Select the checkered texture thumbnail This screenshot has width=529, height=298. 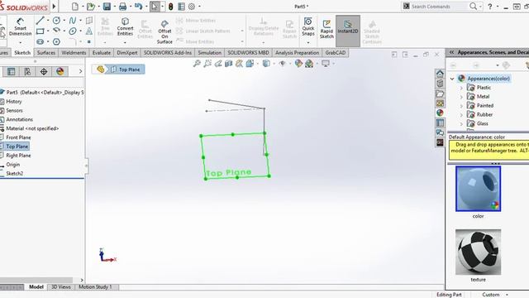click(x=478, y=252)
